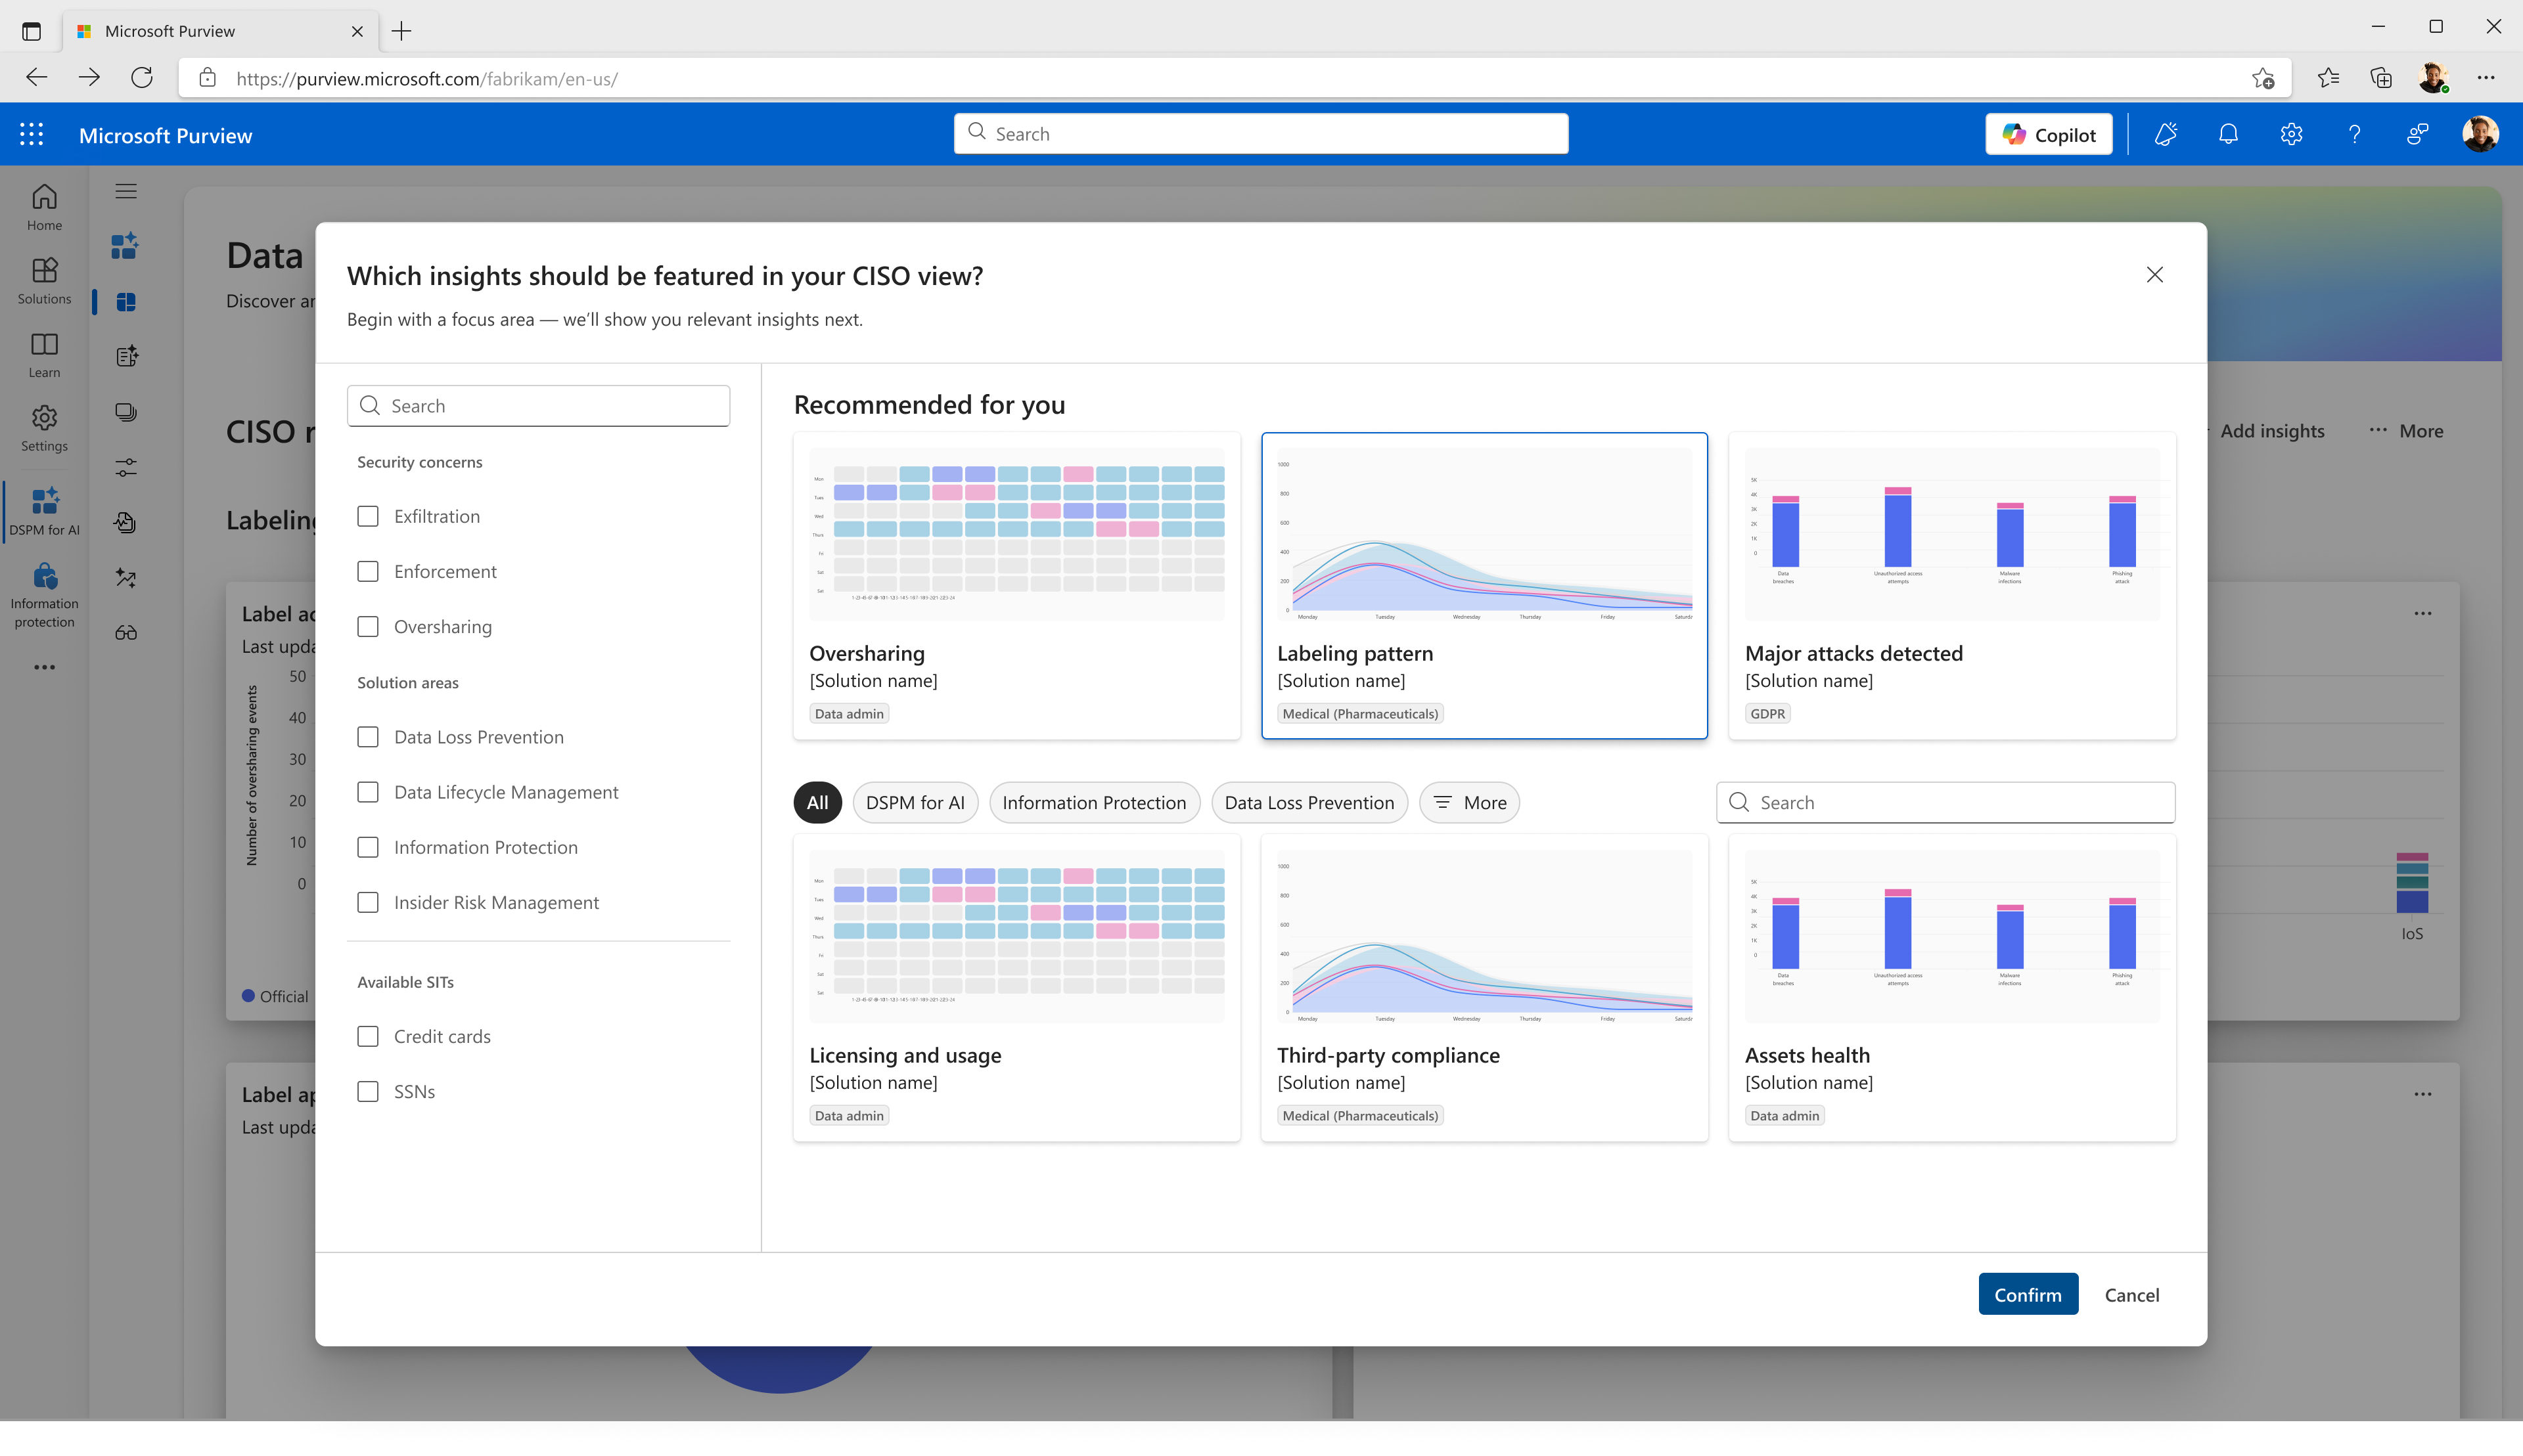
Task: Click Add insights on background page
Action: point(2272,431)
